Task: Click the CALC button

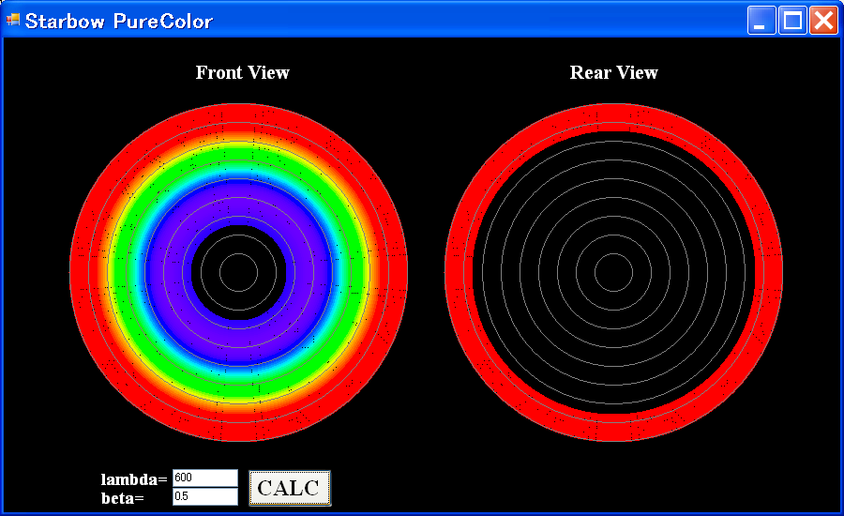Action: click(x=289, y=488)
